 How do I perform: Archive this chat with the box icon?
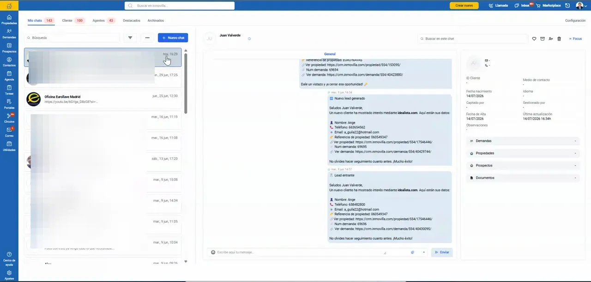[543, 39]
